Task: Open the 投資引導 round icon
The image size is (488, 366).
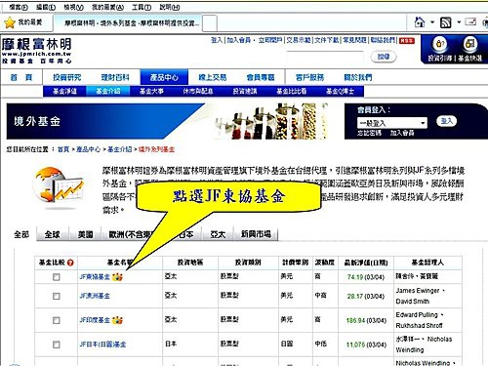Action: [440, 44]
